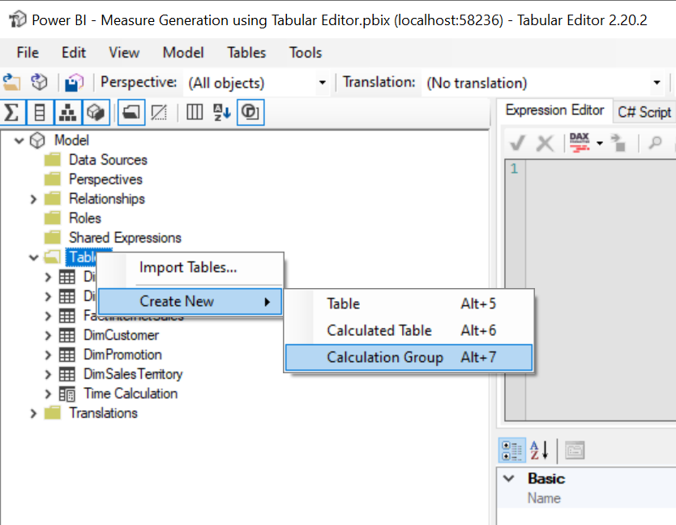Viewport: 676px width, 525px height.
Task: Toggle the show measures sigma button
Action: point(12,112)
